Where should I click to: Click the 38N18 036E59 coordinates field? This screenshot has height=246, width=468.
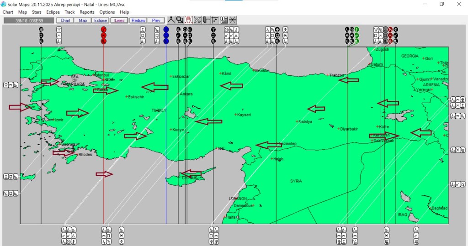pos(28,21)
